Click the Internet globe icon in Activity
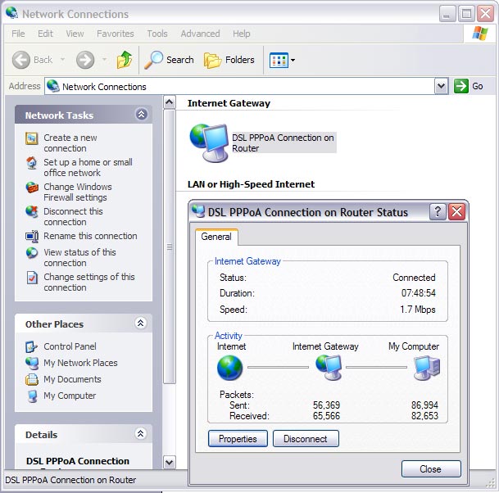 coord(229,368)
